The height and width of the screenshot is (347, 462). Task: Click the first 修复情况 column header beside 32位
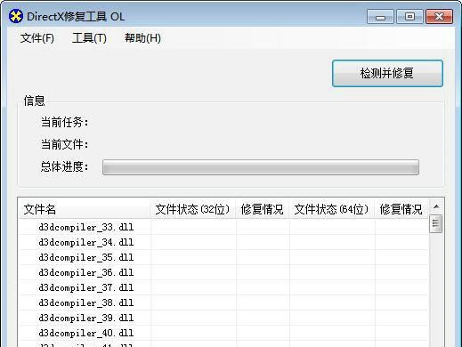pos(263,209)
